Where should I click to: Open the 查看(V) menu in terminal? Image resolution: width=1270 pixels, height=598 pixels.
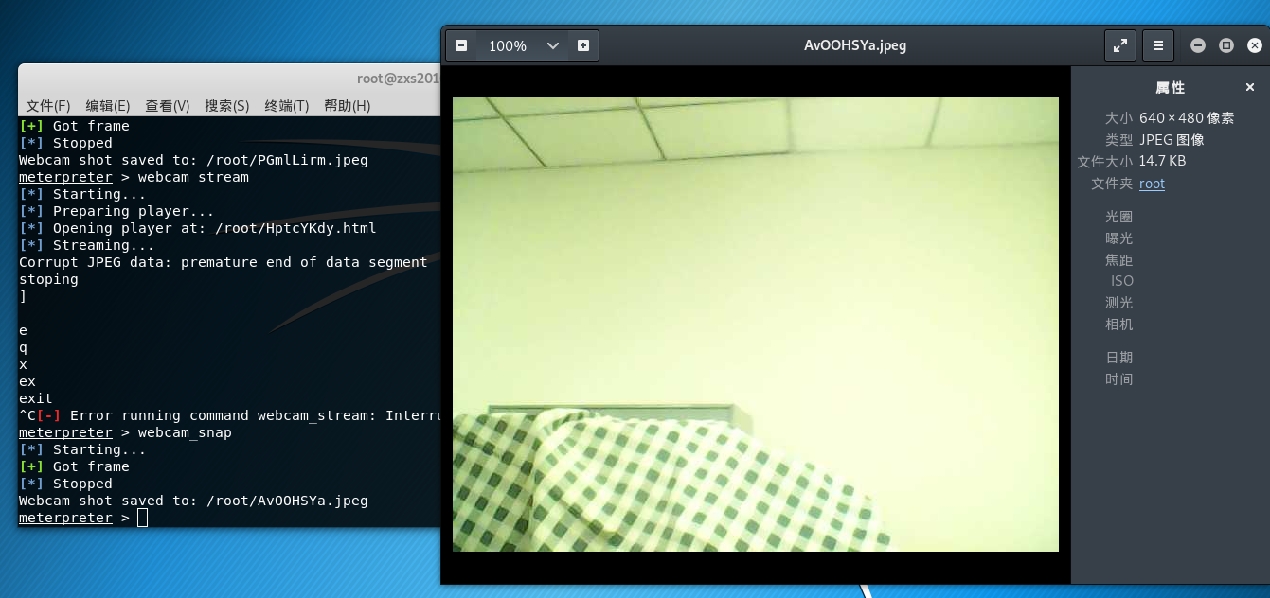pyautogui.click(x=168, y=105)
